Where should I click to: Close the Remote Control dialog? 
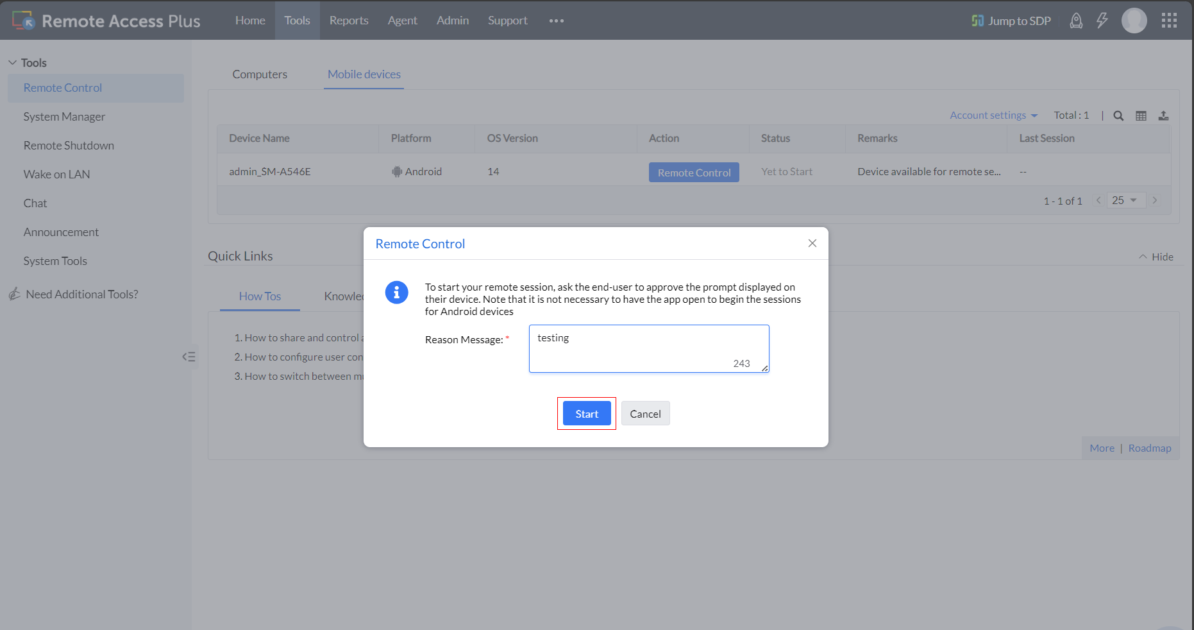point(812,243)
